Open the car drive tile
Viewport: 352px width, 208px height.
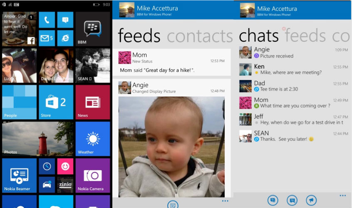click(x=47, y=185)
